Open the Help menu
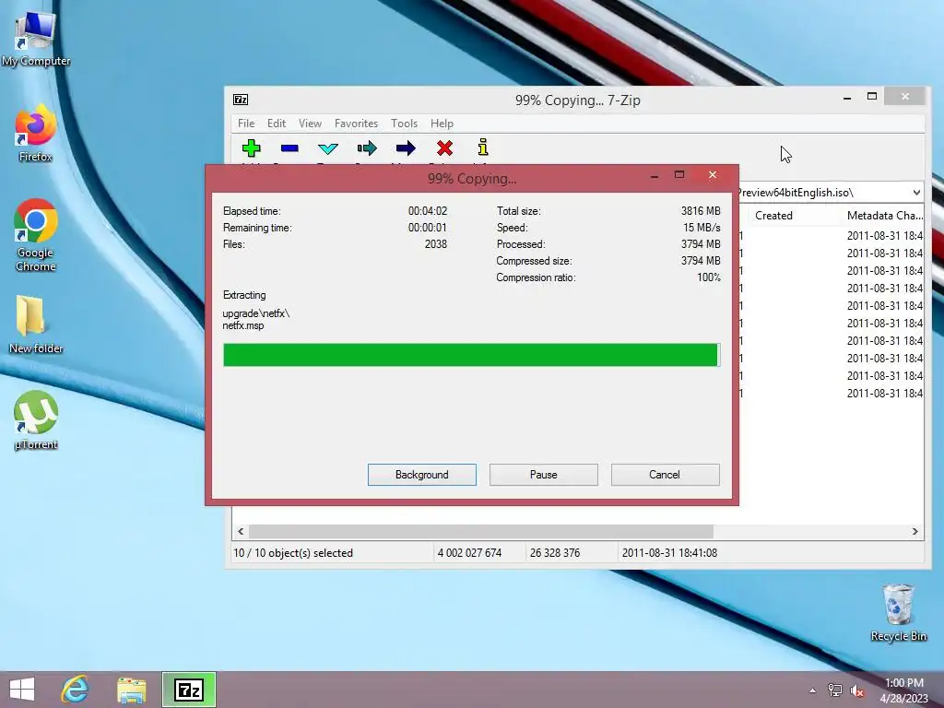The width and height of the screenshot is (944, 708). (442, 124)
